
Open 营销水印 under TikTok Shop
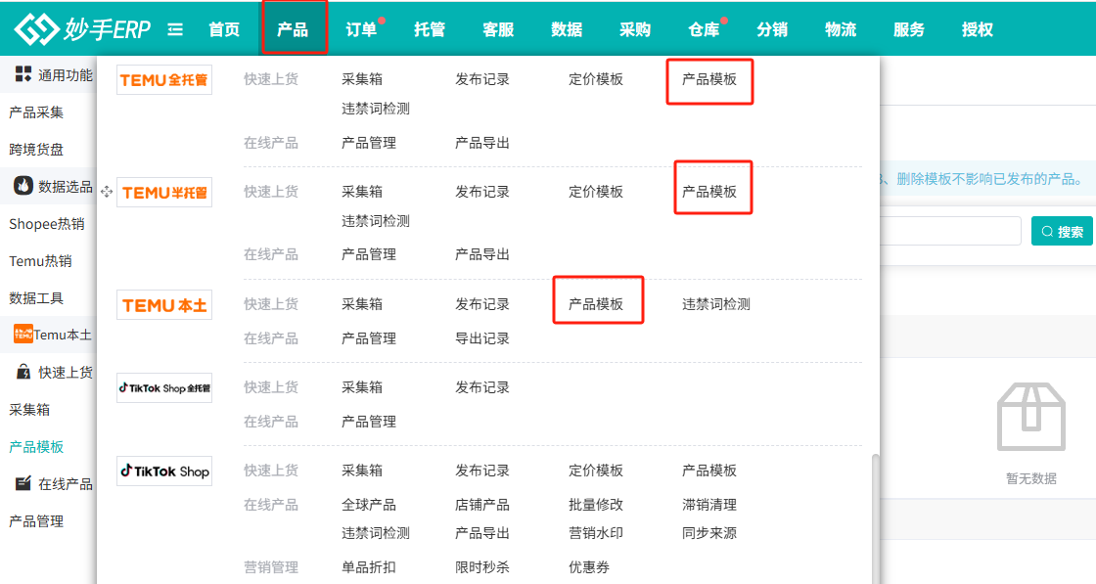(x=596, y=533)
